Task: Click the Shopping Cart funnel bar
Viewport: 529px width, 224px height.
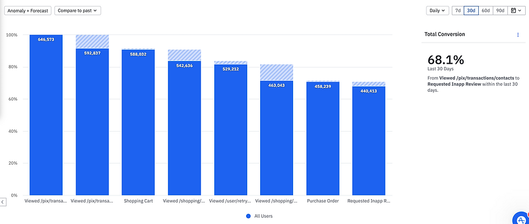Action: (138, 124)
